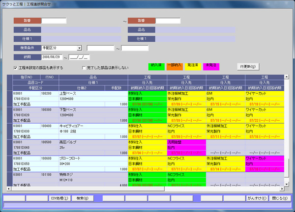Viewport: 295px width, 212px height.
Task: Click the grid's horizontal scrollbar thumb
Action: tap(88, 188)
